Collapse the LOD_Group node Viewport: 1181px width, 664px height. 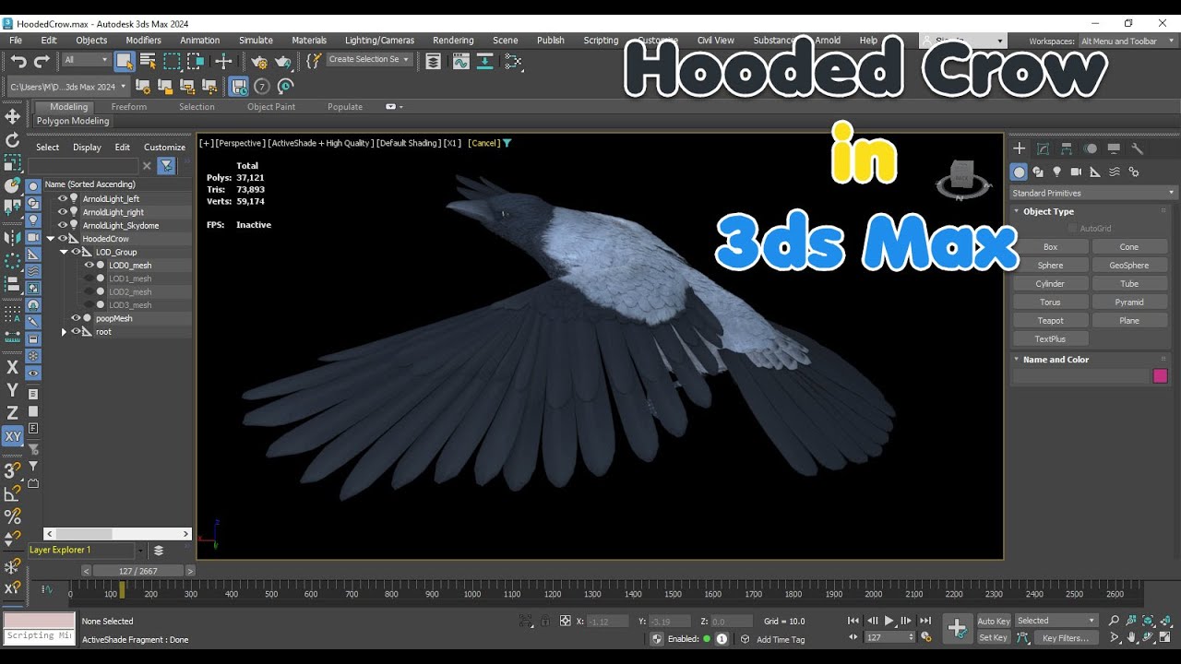[x=64, y=252]
